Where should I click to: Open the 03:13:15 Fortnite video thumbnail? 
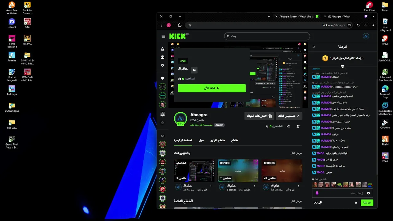pyautogui.click(x=238, y=171)
